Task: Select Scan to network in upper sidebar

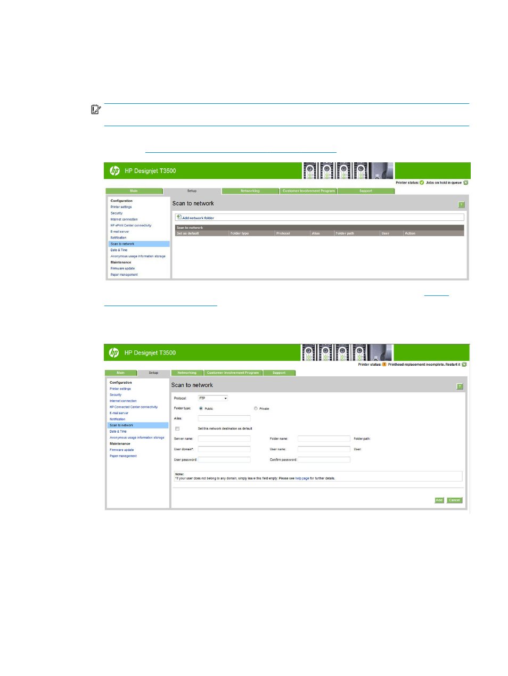Action: tap(139, 244)
